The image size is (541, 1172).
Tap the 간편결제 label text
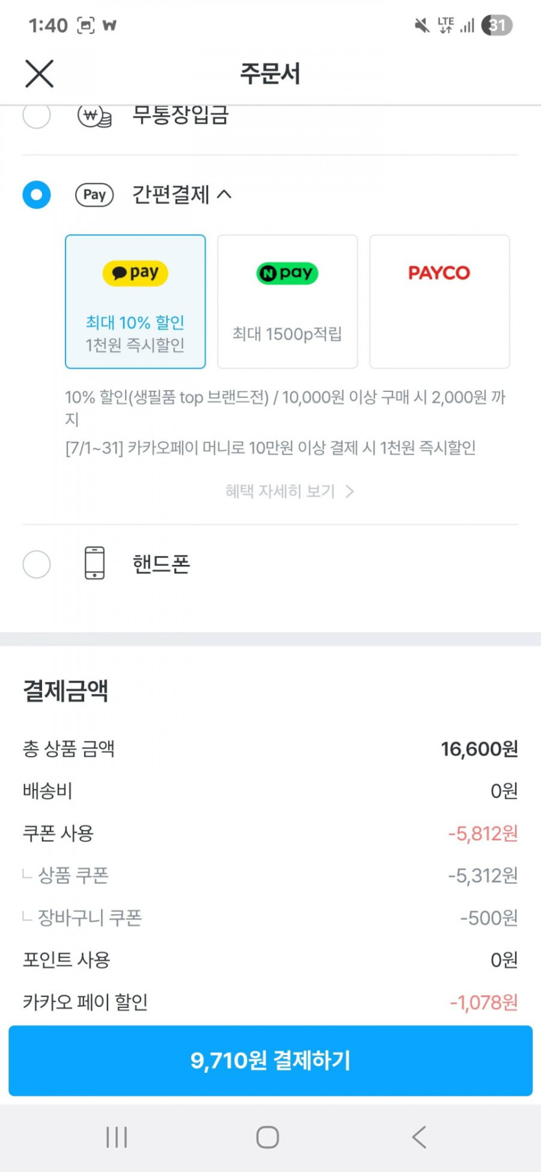coord(170,194)
